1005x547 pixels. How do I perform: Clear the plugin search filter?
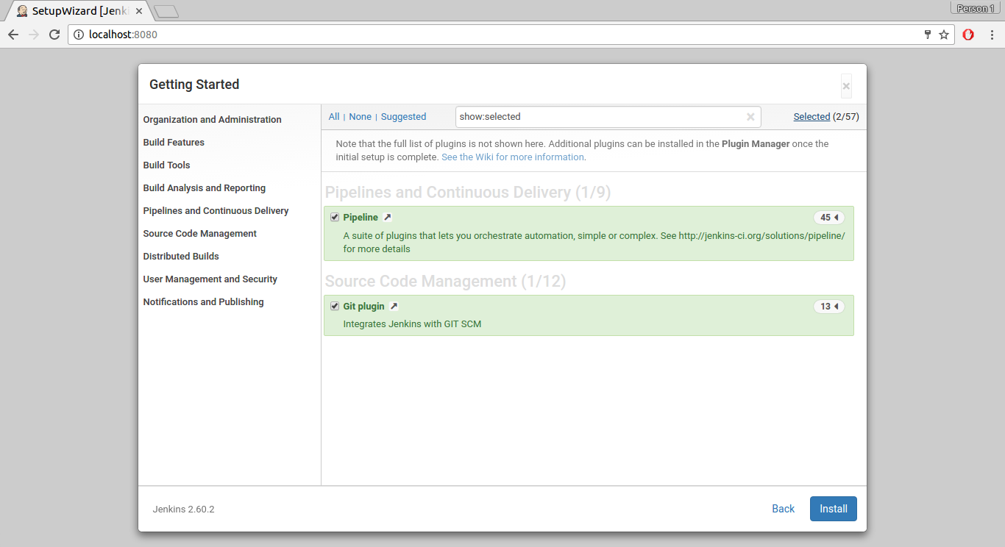tap(750, 117)
